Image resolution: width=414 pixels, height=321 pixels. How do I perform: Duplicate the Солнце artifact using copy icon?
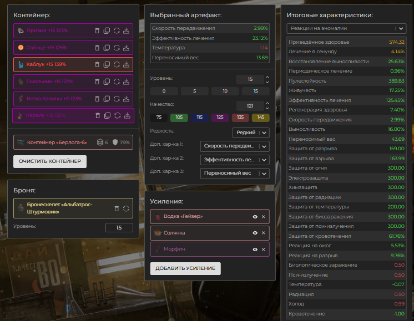(x=107, y=48)
